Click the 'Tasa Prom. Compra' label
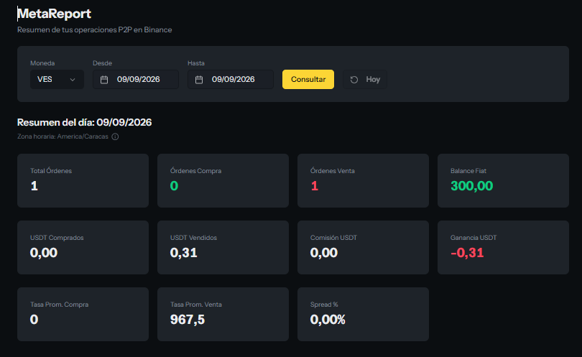This screenshot has width=582, height=357. [x=60, y=305]
